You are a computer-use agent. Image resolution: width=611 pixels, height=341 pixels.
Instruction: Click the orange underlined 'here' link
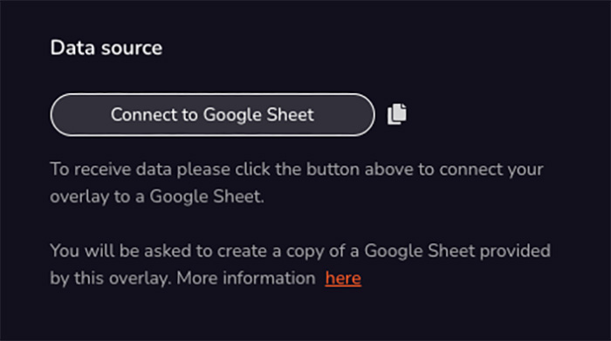coord(343,278)
